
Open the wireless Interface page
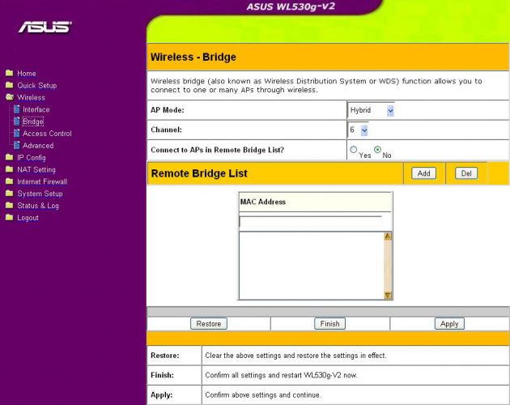(x=36, y=109)
